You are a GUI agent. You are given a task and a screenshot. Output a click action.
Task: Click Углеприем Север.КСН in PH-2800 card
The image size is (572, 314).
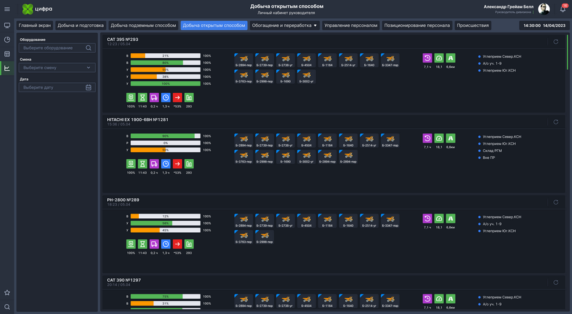502,217
